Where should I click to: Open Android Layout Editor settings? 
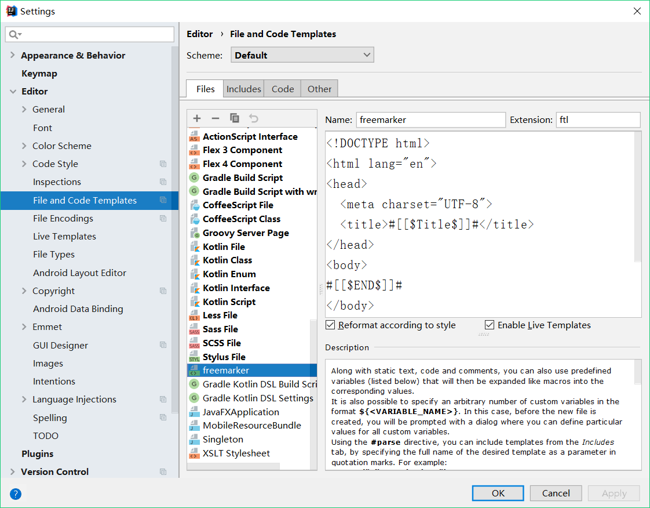tap(79, 273)
